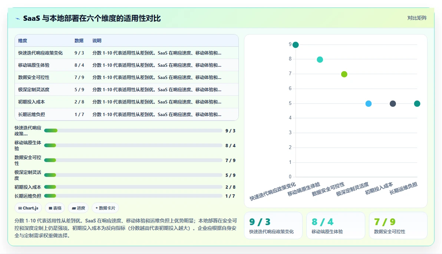Click the 1 / 7 value in the table
The width and height of the screenshot is (442, 254).
[x=79, y=115]
